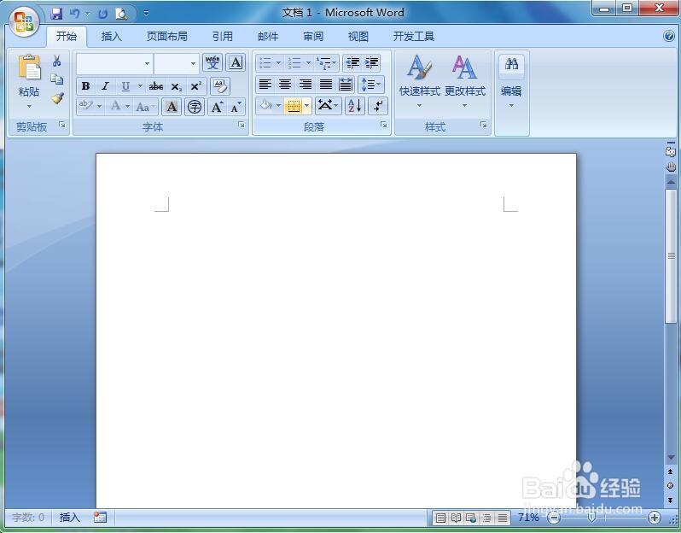Apply Distributed alignment
This screenshot has height=533, width=681.
(346, 84)
